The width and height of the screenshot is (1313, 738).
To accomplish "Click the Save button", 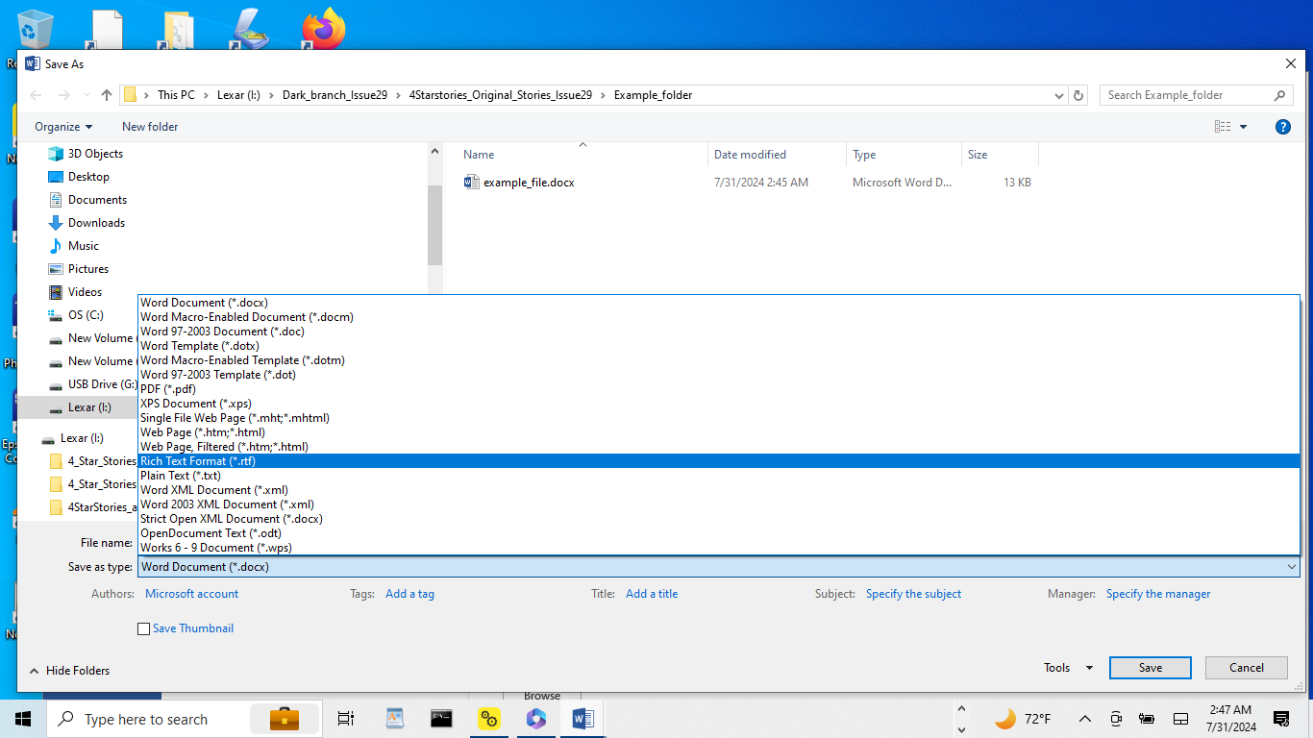I will pos(1150,668).
